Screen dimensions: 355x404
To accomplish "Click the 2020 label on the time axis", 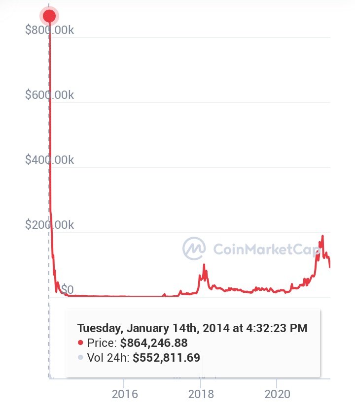I will coord(277,394).
